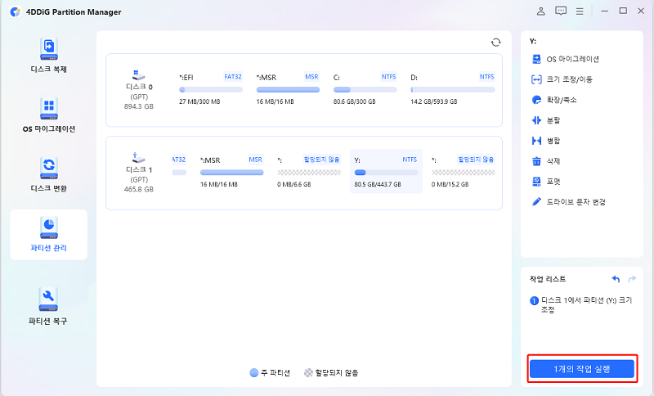Open the 디스크 복제 sidebar tool

click(49, 56)
